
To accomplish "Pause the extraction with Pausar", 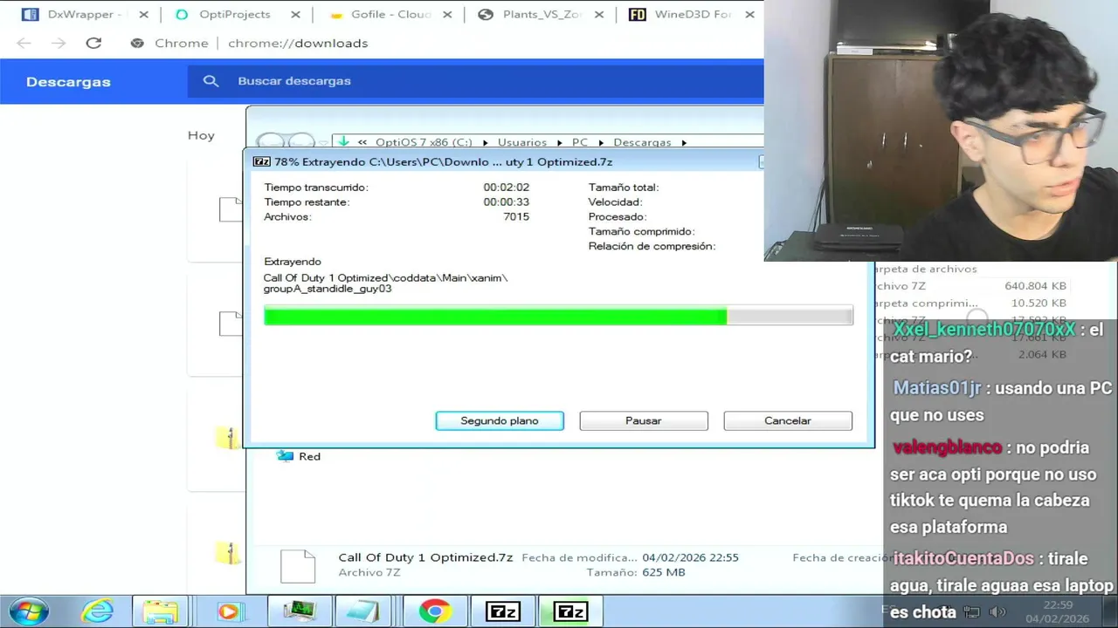I will click(x=644, y=420).
